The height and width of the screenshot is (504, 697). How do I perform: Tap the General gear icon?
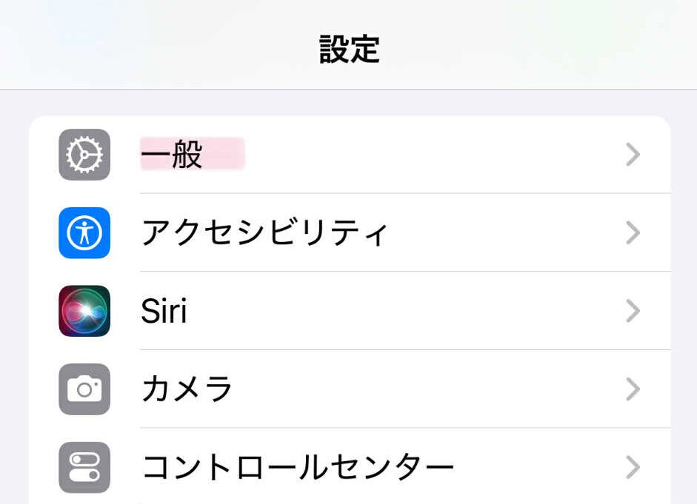[x=84, y=155]
